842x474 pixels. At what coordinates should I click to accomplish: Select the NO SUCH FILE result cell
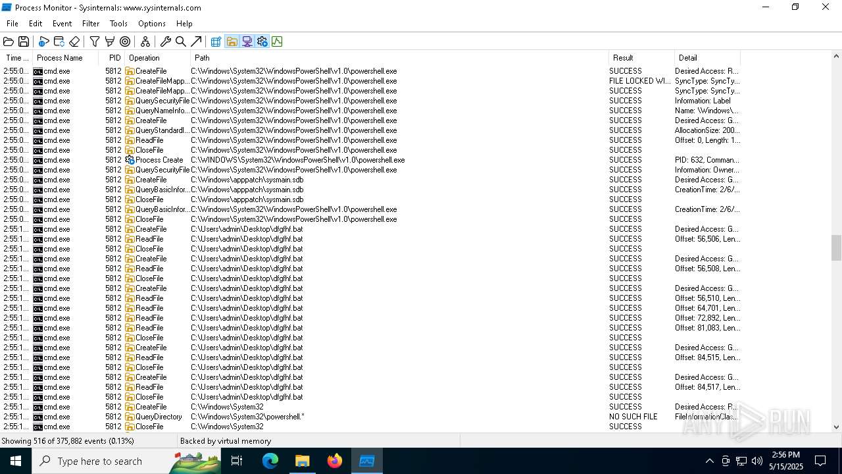pyautogui.click(x=633, y=417)
